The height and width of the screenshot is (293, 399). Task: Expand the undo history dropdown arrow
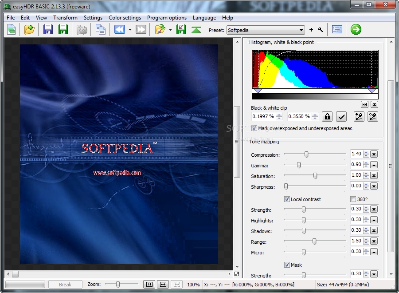[130, 30]
